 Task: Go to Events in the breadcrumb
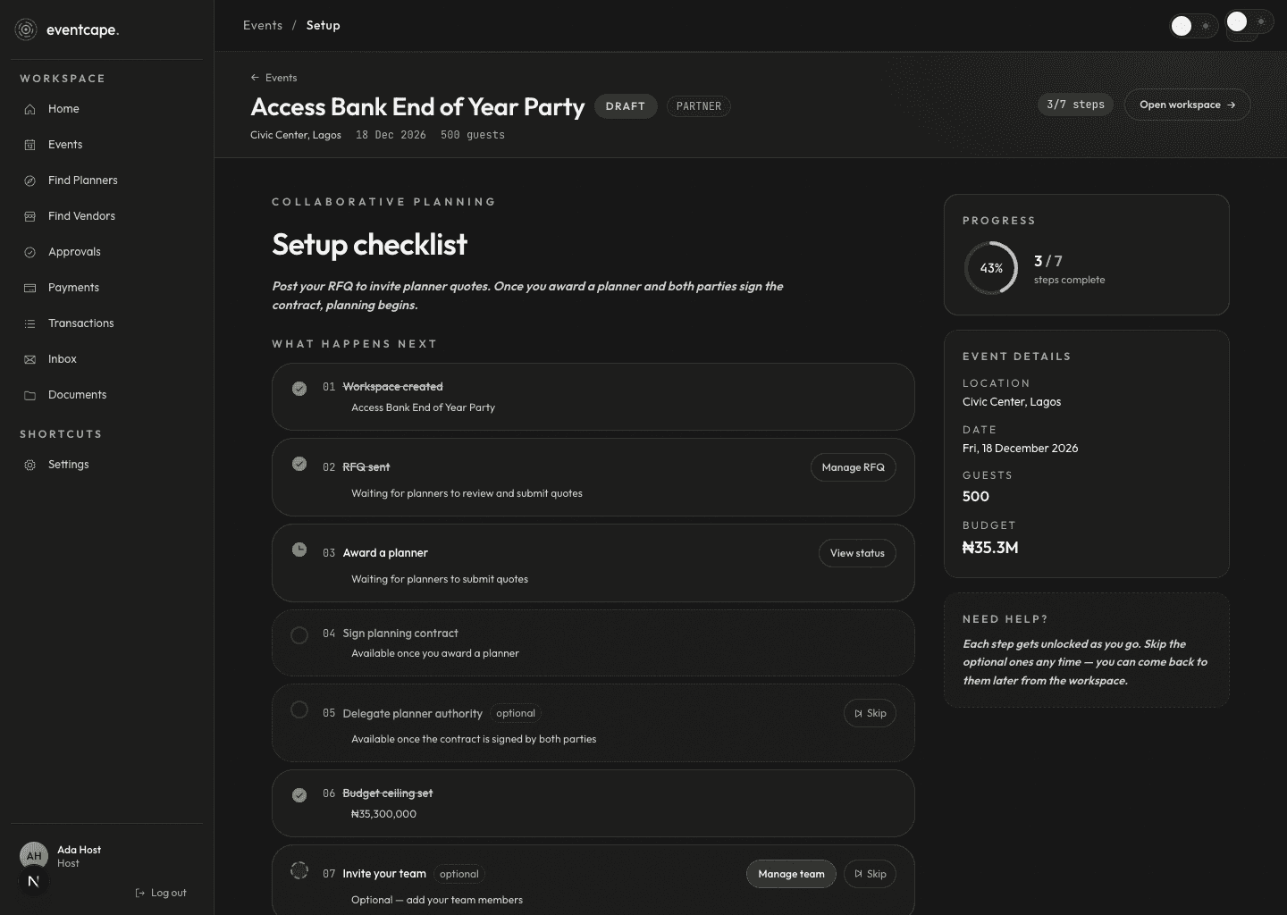pos(263,25)
